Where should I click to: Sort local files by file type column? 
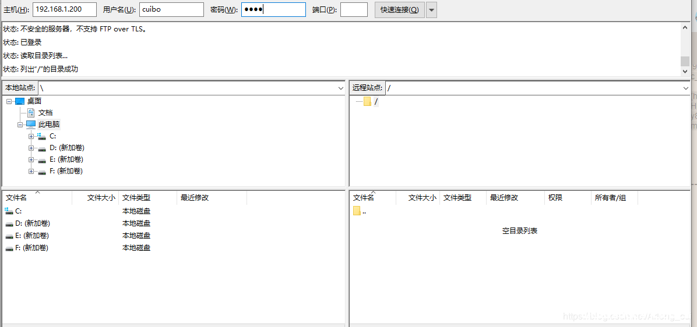point(146,198)
